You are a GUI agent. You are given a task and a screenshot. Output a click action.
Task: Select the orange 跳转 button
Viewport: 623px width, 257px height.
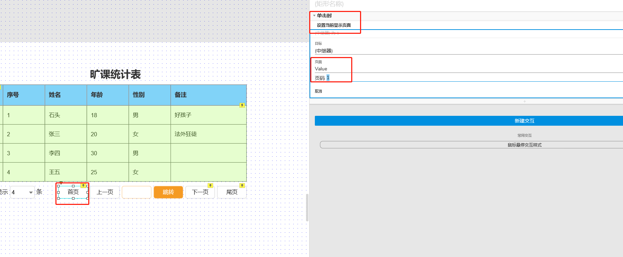point(168,192)
